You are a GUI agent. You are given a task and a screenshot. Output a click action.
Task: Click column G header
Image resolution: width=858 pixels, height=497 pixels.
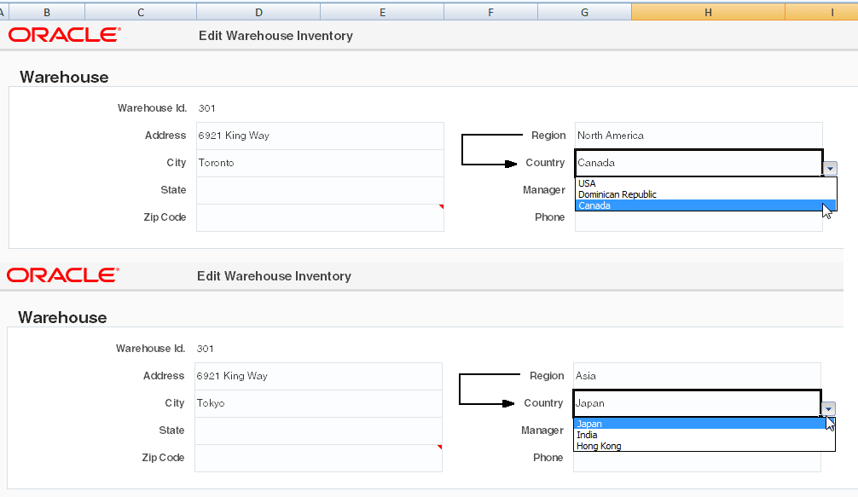tap(584, 12)
